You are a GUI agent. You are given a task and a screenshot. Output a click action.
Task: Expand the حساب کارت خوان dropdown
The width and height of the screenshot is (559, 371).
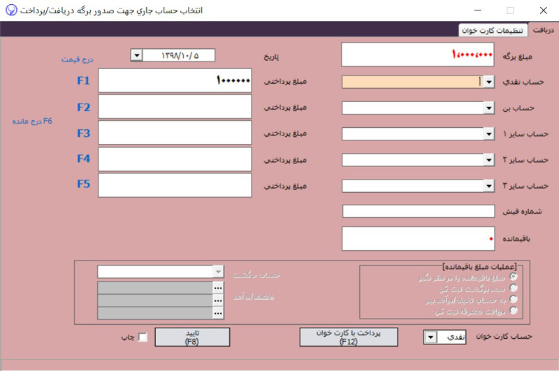point(431,337)
